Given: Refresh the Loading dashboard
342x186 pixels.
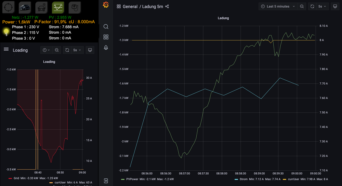Looking at the screenshot, I should [67, 50].
